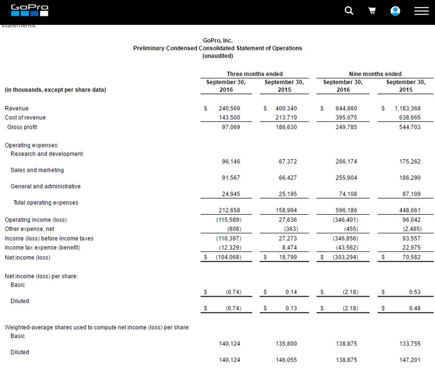This screenshot has height=371, width=435.
Task: Select basic shares value 135,800
Action: [286, 344]
